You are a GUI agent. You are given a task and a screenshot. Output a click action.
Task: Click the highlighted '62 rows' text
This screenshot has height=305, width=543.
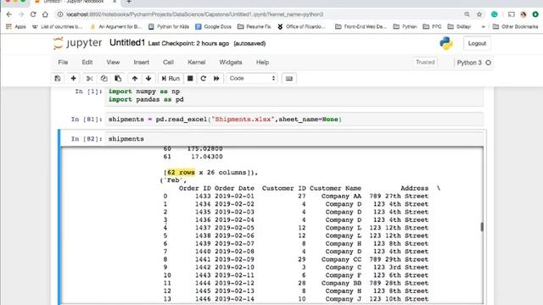[181, 172]
